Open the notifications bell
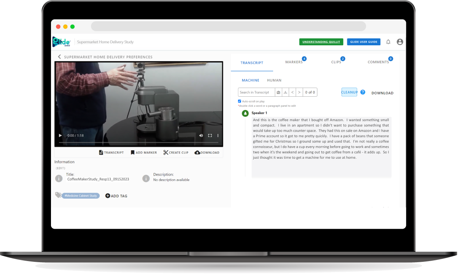Image resolution: width=461 pixels, height=274 pixels. [x=388, y=42]
